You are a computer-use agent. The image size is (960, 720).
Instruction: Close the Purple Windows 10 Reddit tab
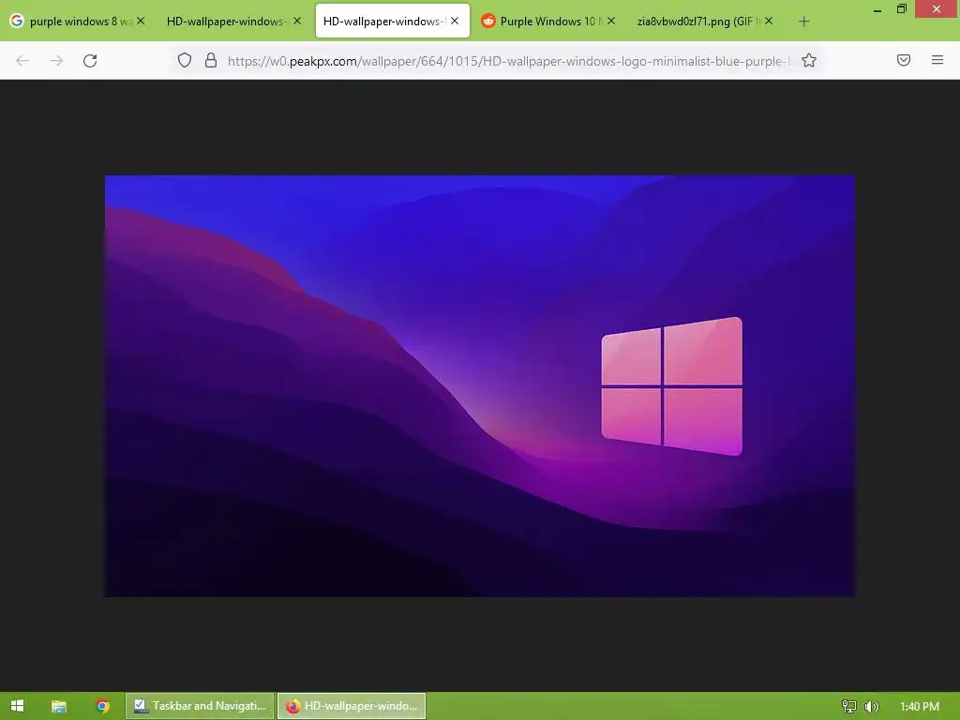(x=611, y=21)
